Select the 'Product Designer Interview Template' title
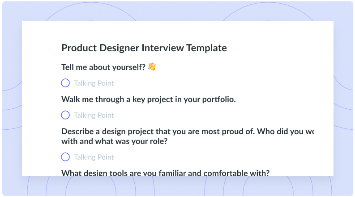The image size is (355, 197). 144,48
